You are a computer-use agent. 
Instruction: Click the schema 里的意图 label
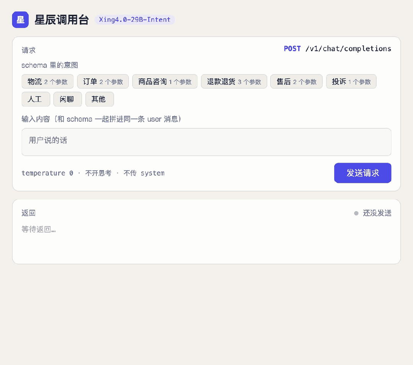(50, 65)
